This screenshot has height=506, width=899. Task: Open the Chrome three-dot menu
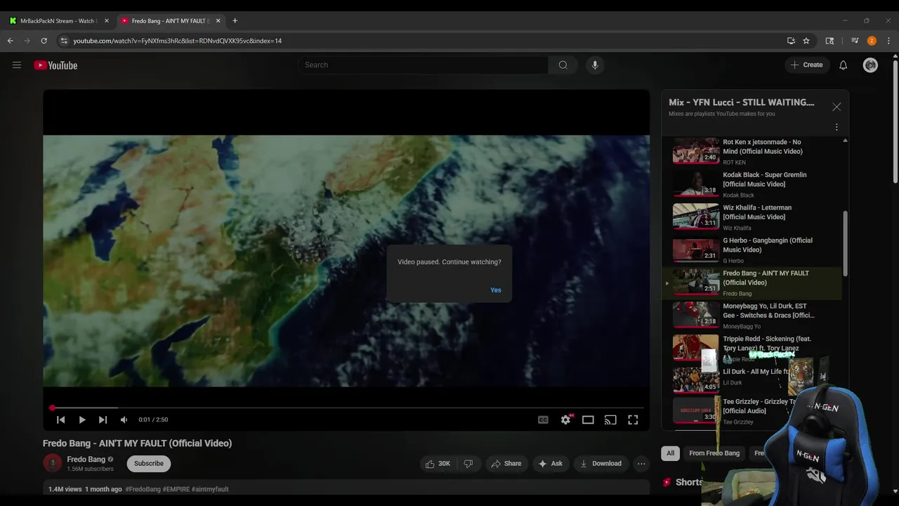(x=888, y=41)
